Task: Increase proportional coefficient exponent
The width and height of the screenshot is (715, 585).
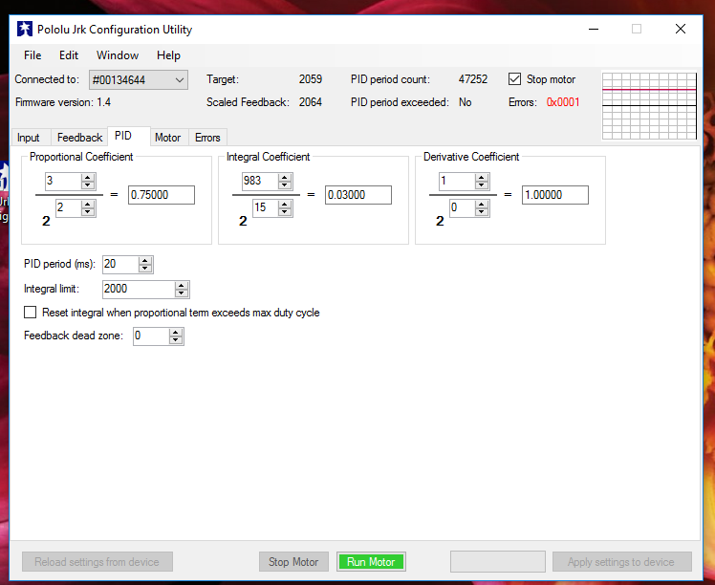Action: click(x=88, y=205)
